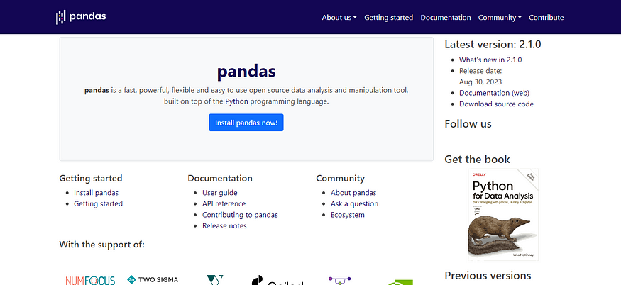
Task: Click the purple node-graph sponsor logo
Action: point(340,281)
